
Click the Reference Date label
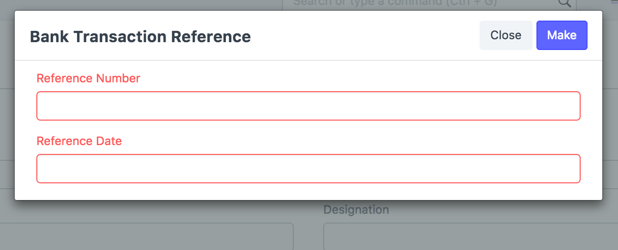point(79,141)
